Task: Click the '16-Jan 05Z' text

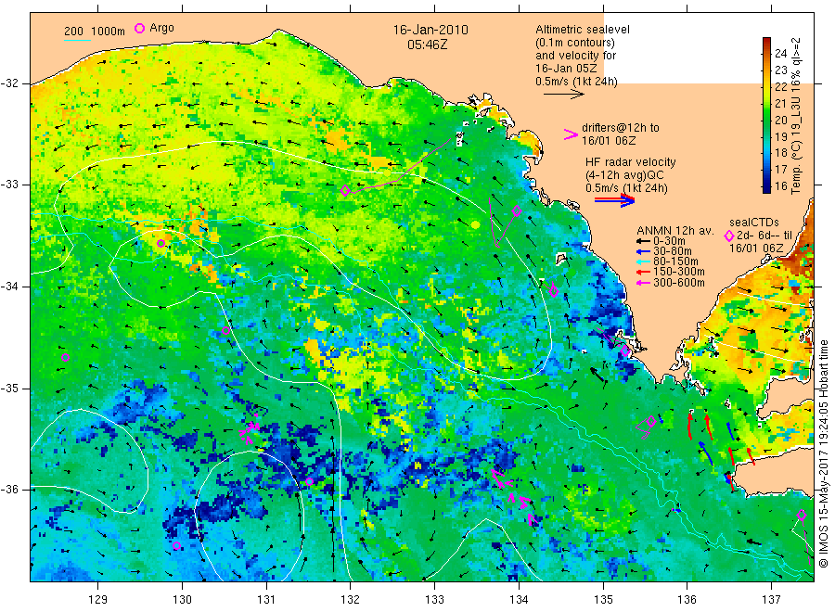Action: pyautogui.click(x=566, y=68)
